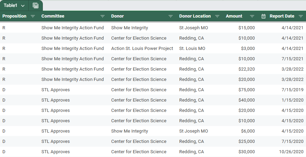The image size is (306, 157).
Task: Select the Donor column header
Action: click(117, 16)
